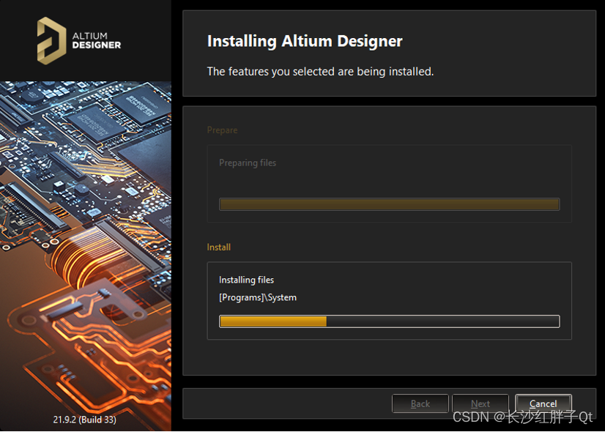Click the 21.9.2 (Build 33) version label
Viewport: 605px width, 432px height.
[85, 420]
